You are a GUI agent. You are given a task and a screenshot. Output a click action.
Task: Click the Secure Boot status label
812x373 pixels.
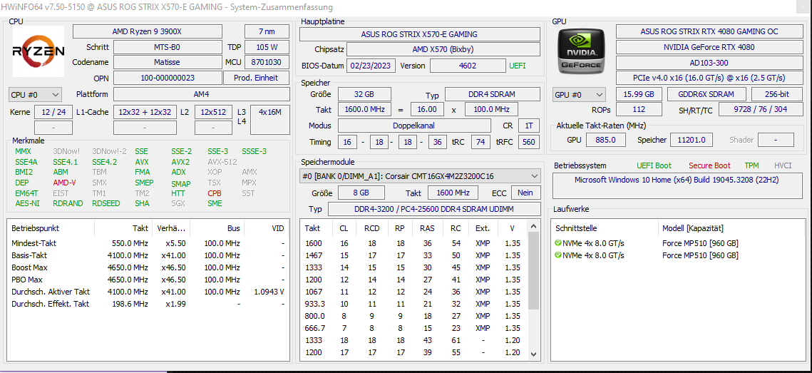[709, 165]
